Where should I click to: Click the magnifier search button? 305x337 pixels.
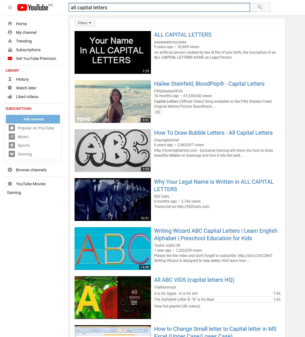pyautogui.click(x=260, y=7)
